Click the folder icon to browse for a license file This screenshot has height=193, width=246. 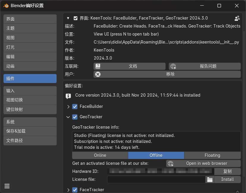click(210, 180)
